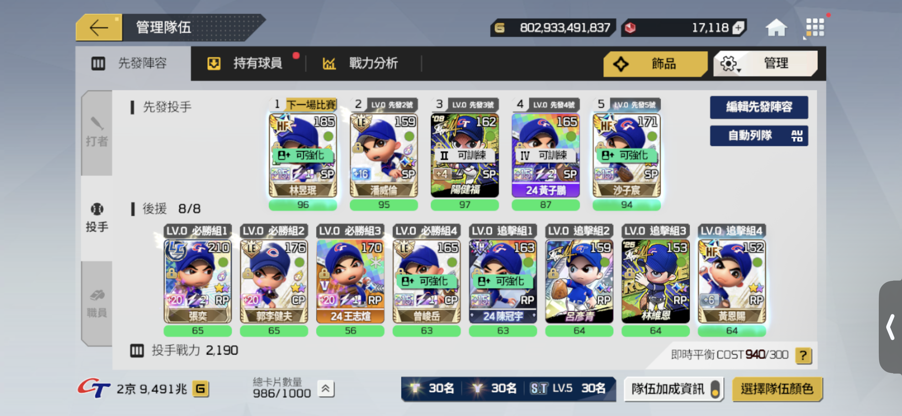
Task: Select bullpen card 張奕
Action: (198, 282)
